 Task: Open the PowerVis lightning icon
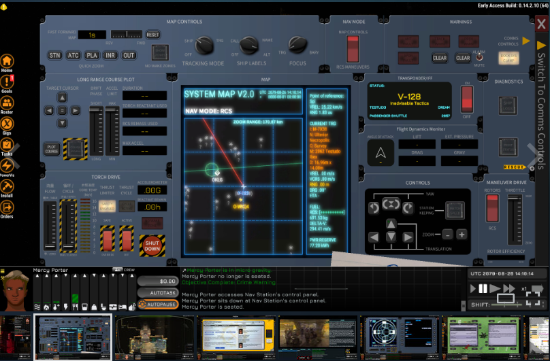tap(7, 165)
